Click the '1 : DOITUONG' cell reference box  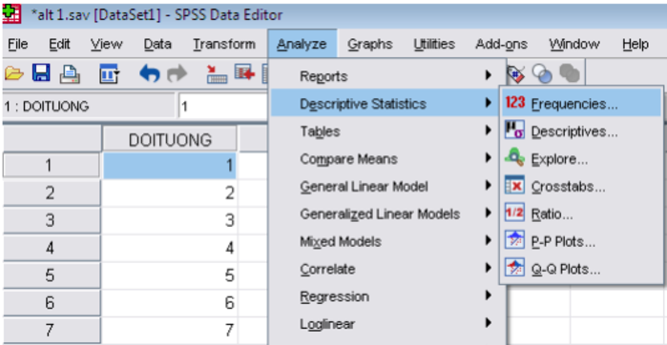coord(89,106)
